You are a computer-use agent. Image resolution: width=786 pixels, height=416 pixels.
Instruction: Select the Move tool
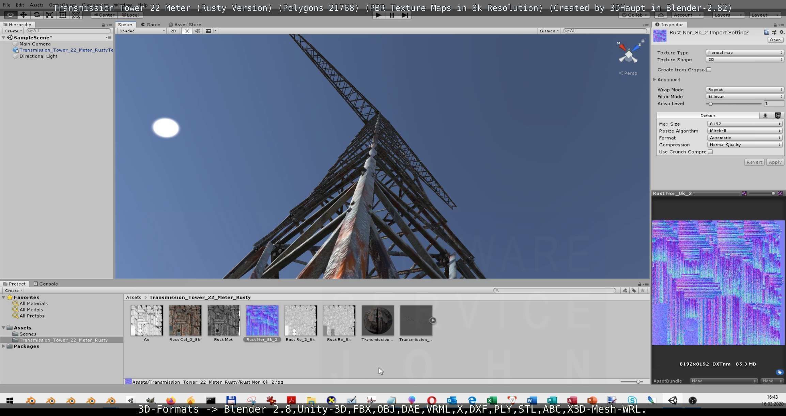[x=23, y=15]
